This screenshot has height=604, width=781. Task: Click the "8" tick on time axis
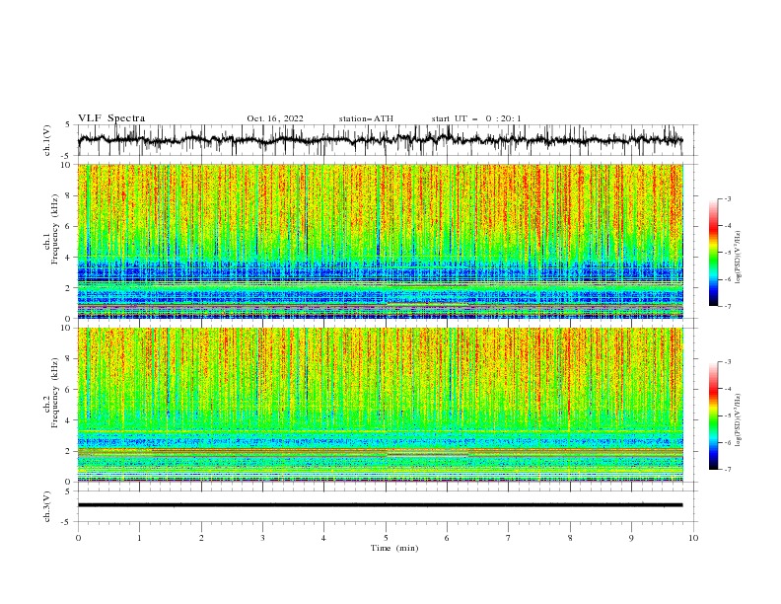[570, 538]
